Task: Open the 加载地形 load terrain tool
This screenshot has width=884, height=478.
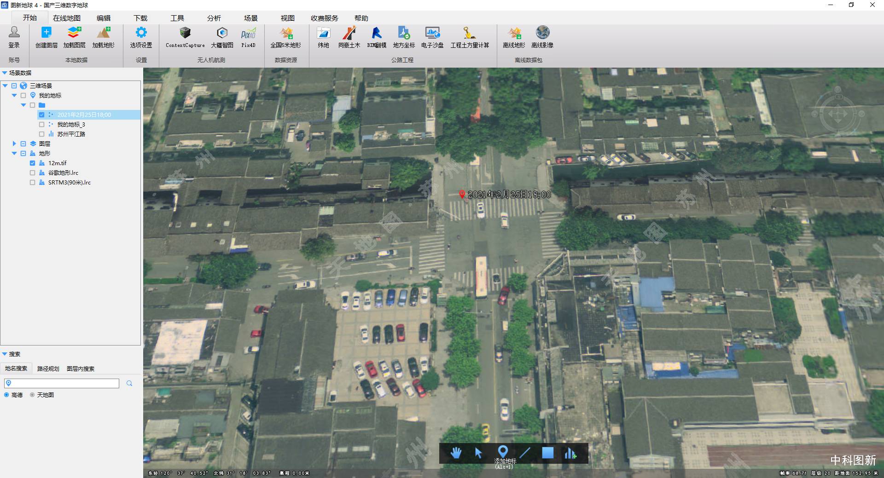Action: pyautogui.click(x=104, y=37)
